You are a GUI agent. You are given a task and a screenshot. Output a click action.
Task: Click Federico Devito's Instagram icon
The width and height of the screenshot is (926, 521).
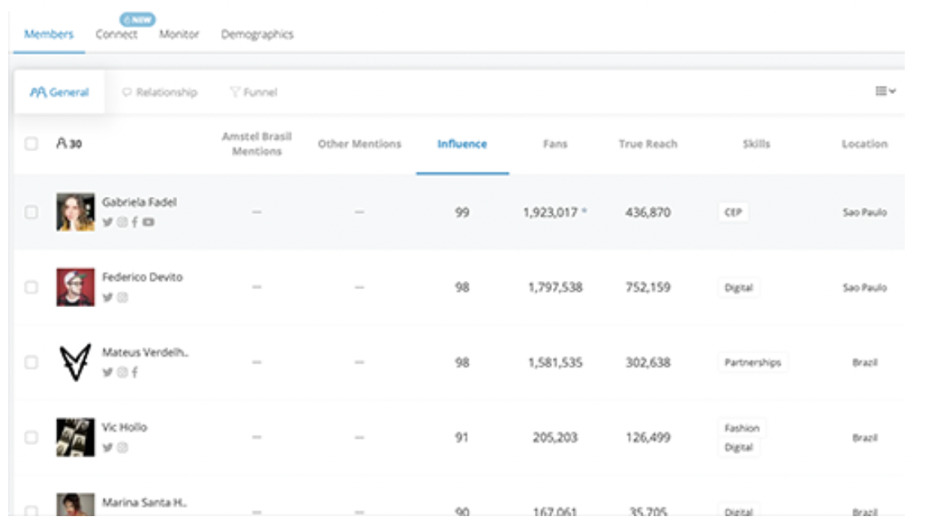122,297
